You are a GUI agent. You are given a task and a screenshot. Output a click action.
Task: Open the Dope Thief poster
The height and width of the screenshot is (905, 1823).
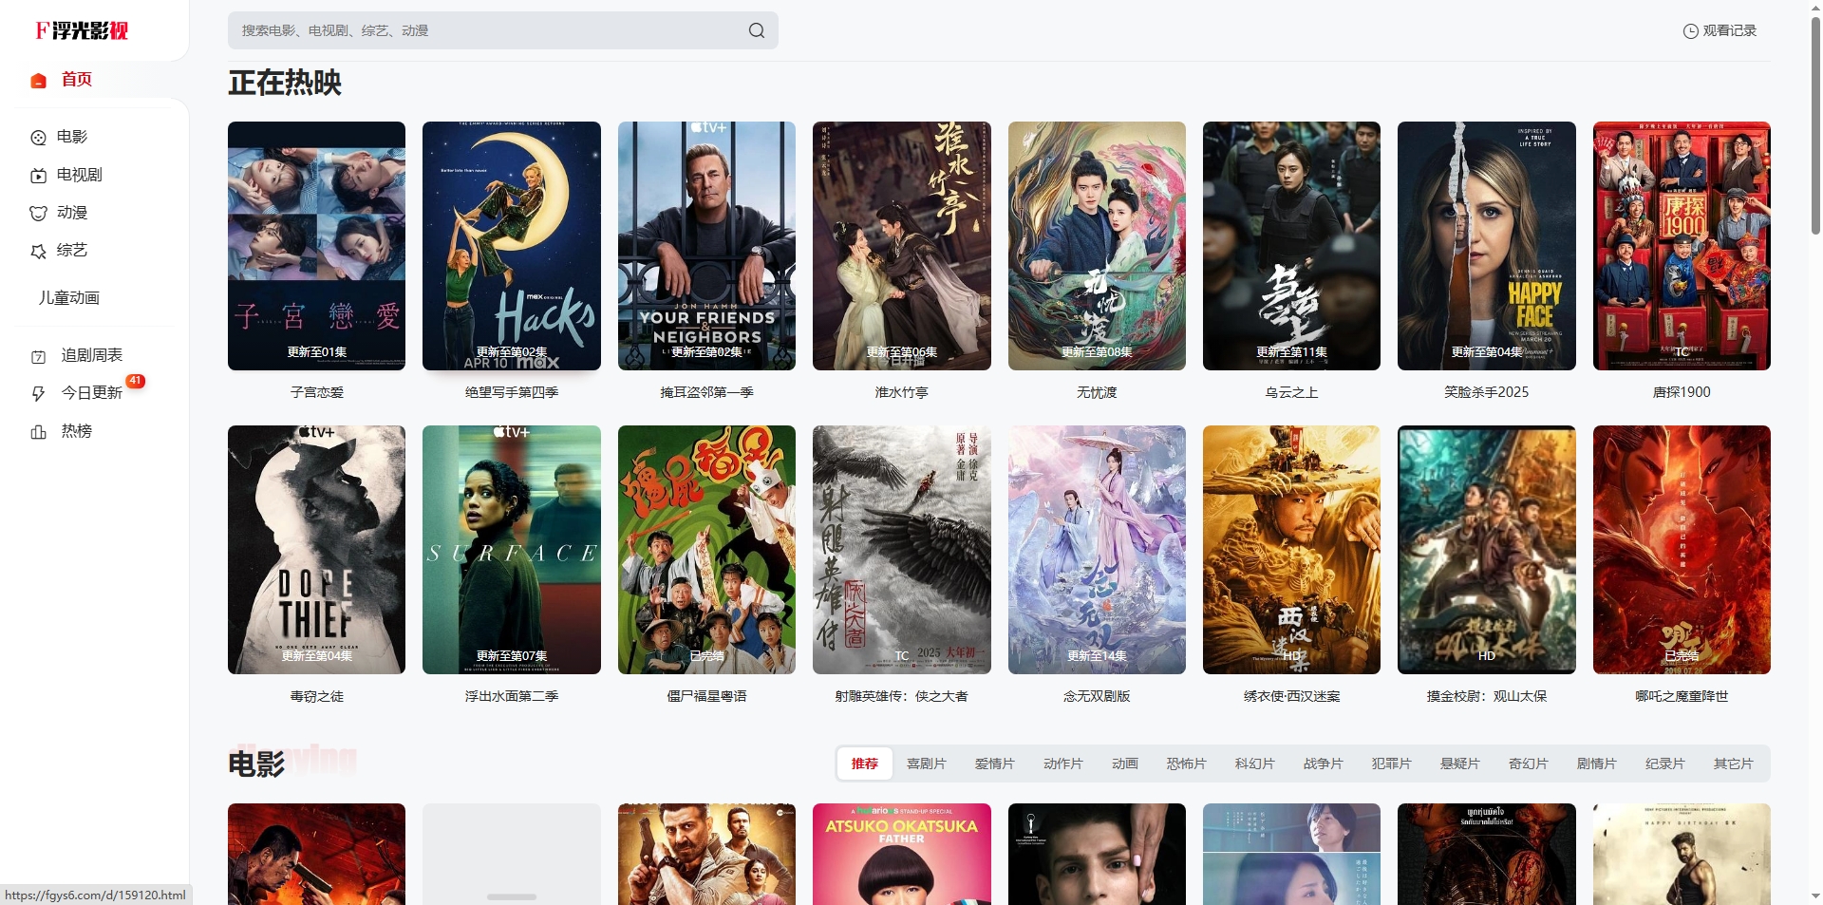coord(316,550)
